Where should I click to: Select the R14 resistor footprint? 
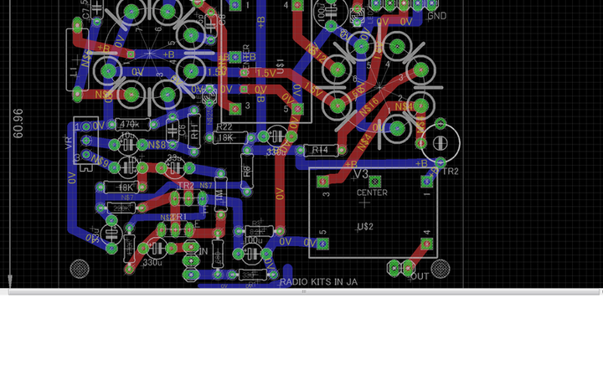(x=318, y=150)
